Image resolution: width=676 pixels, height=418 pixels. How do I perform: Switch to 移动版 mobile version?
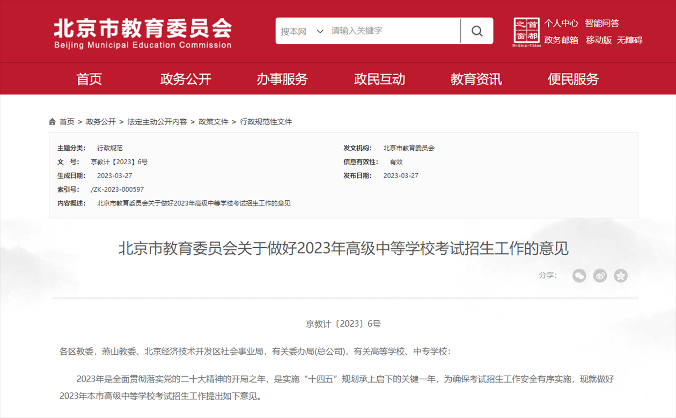(x=598, y=40)
